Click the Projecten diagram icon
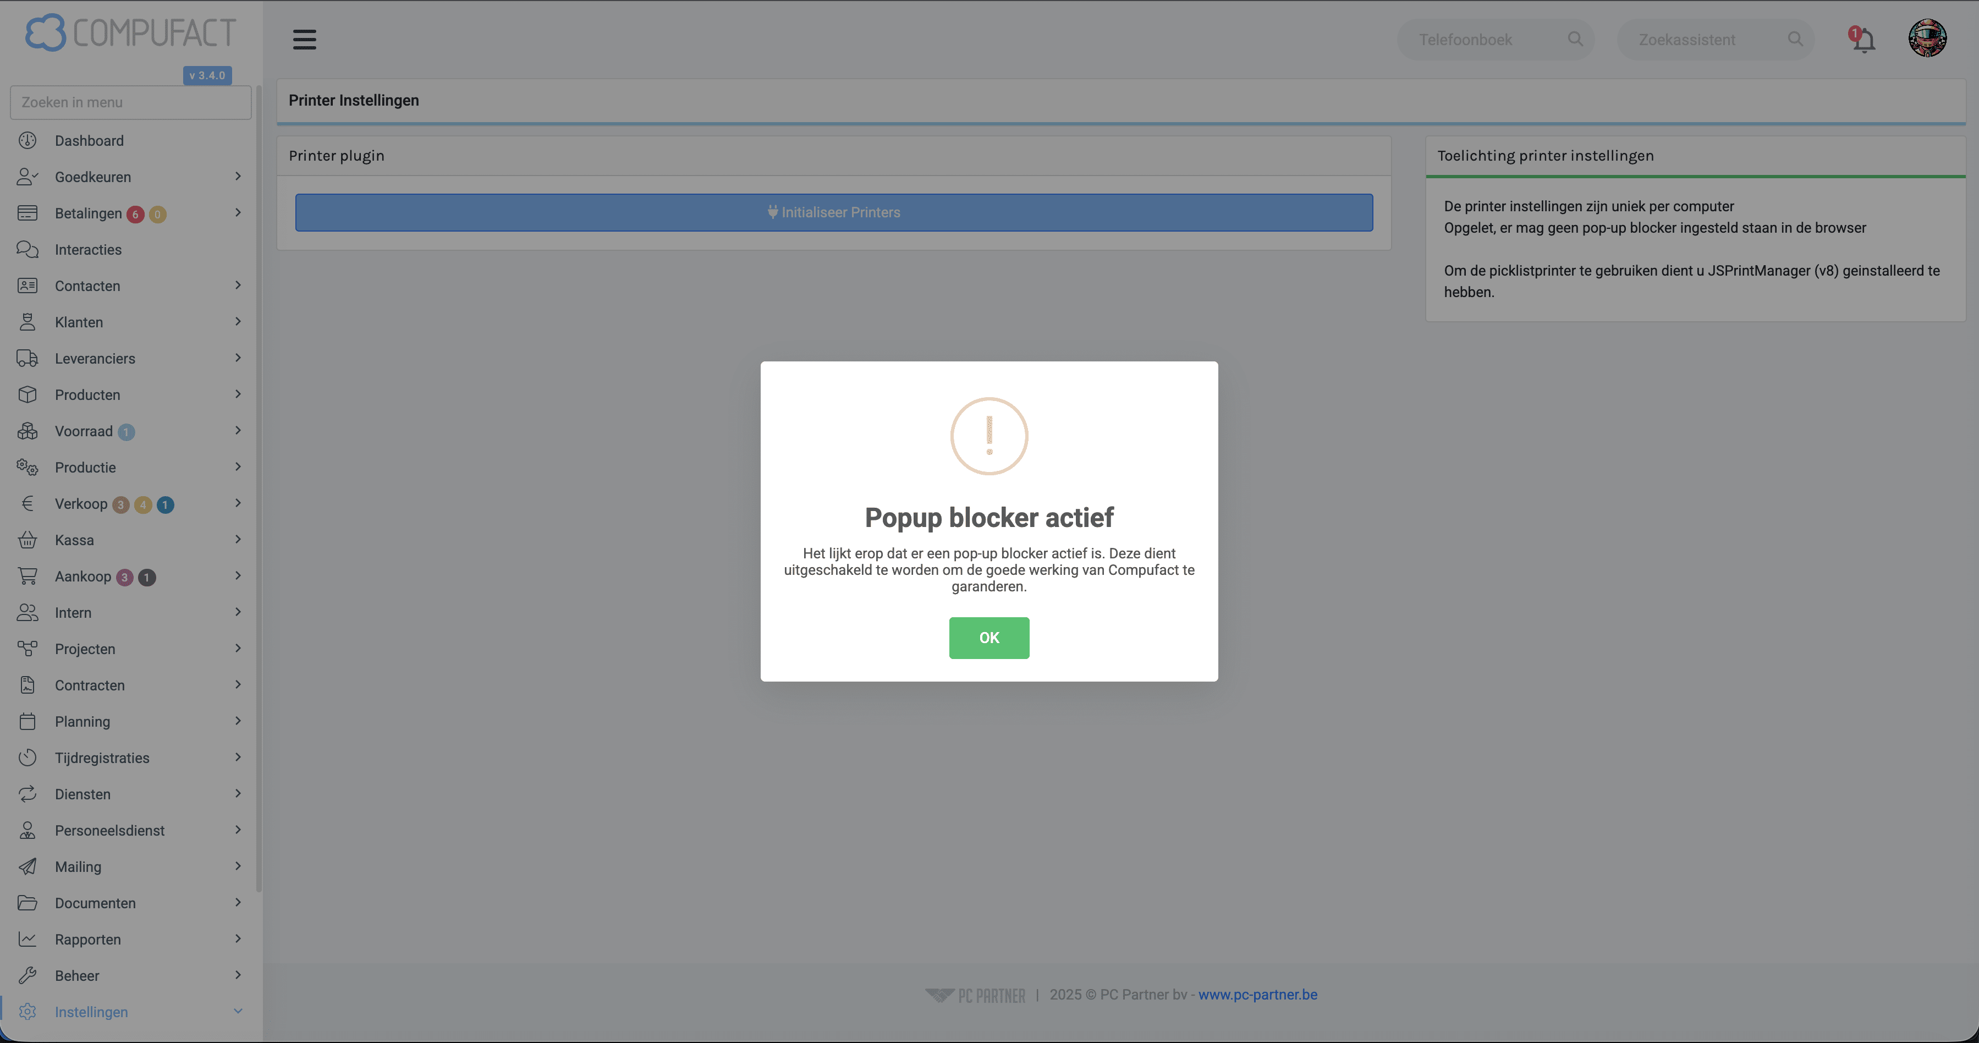The image size is (1979, 1043). 28,649
